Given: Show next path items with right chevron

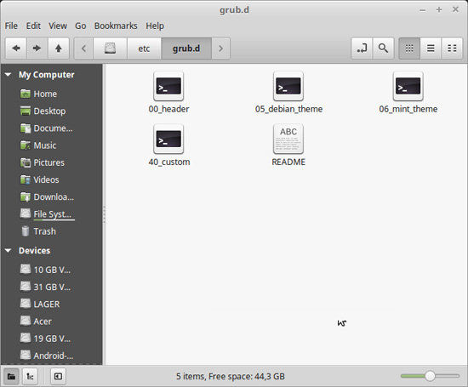Looking at the screenshot, I should pyautogui.click(x=221, y=48).
